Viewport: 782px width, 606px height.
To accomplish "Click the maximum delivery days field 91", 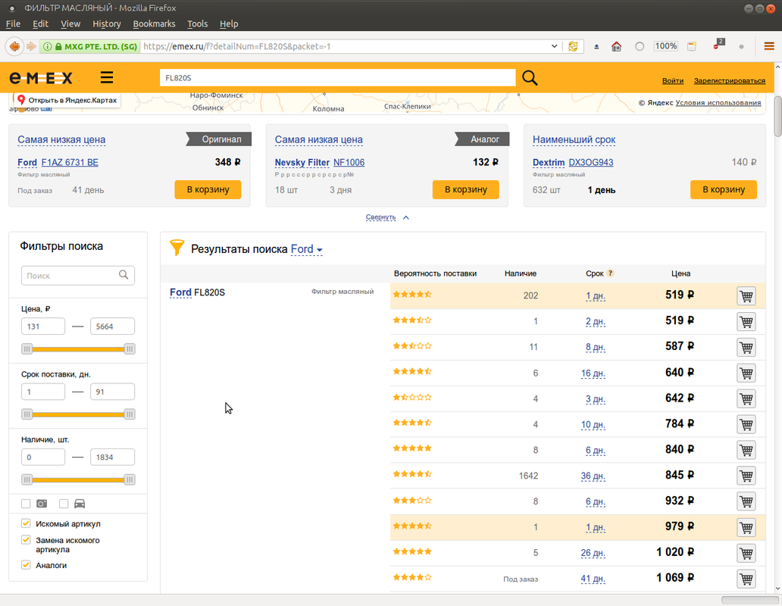I will click(x=112, y=392).
